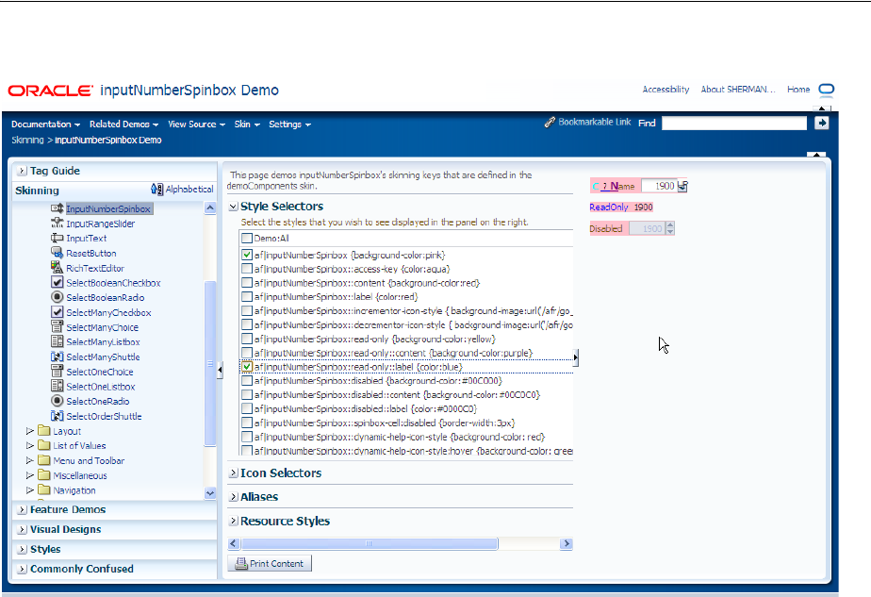Click the RichTextEditor tree icon
The image size is (871, 597).
57,267
